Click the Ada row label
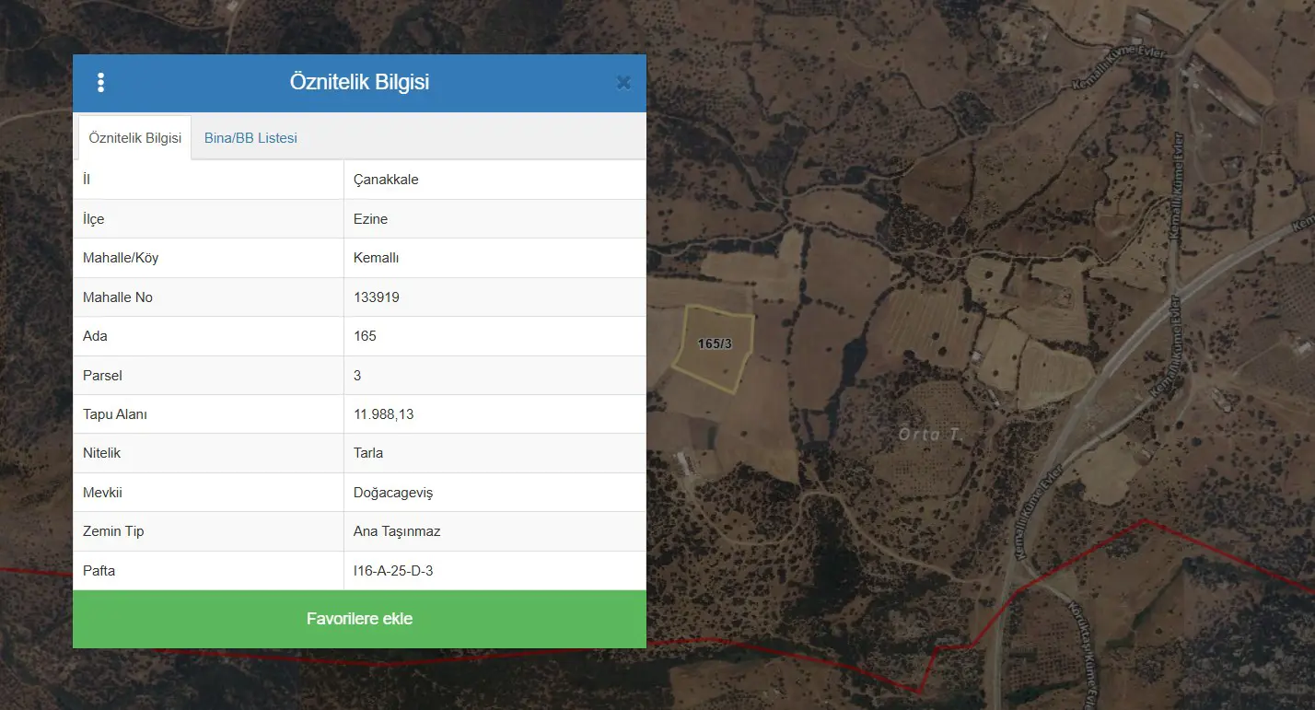Screen dimensions: 1315x710 pyautogui.click(x=95, y=336)
